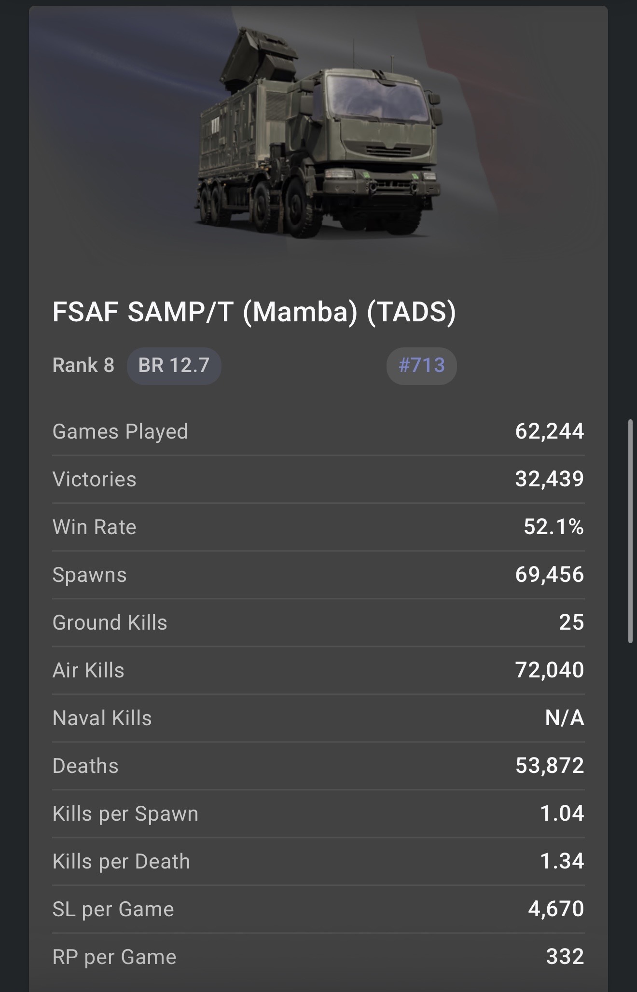Image resolution: width=637 pixels, height=992 pixels.
Task: Select the Victories label
Action: tap(95, 479)
